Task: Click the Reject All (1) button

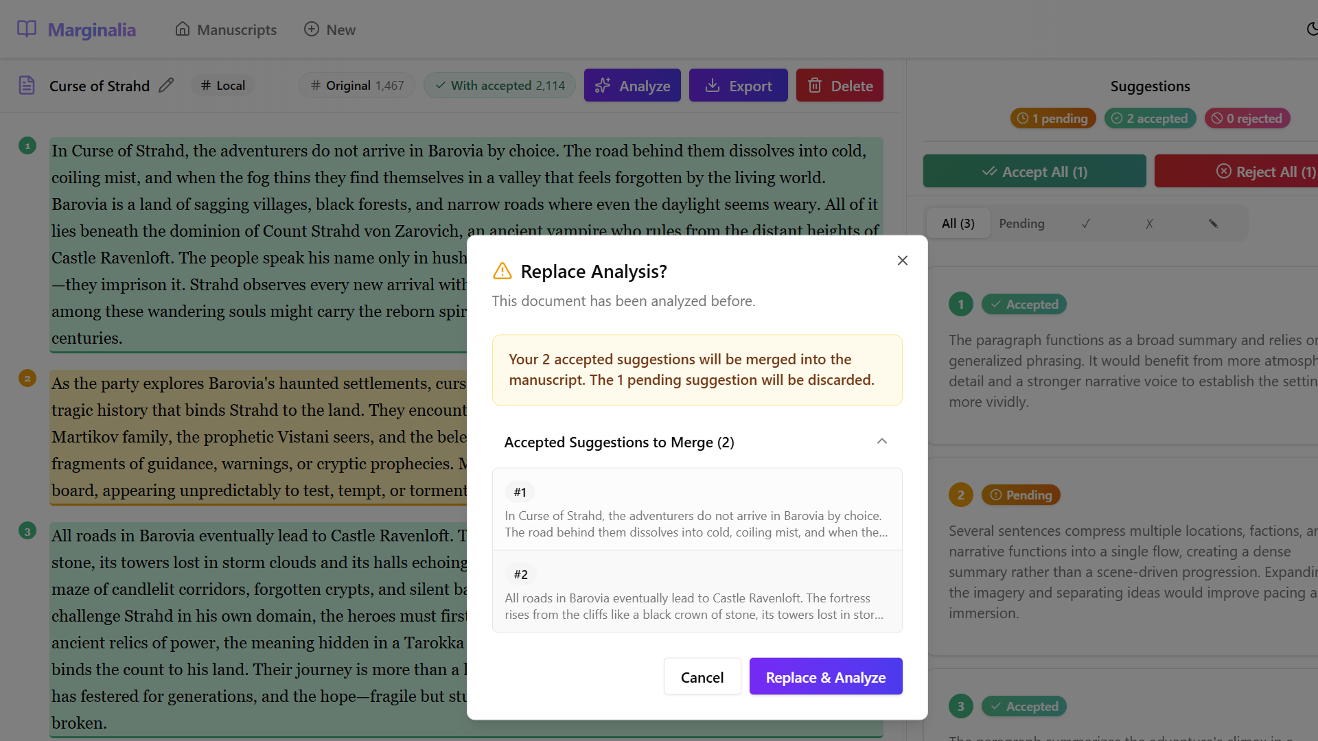Action: tap(1236, 172)
